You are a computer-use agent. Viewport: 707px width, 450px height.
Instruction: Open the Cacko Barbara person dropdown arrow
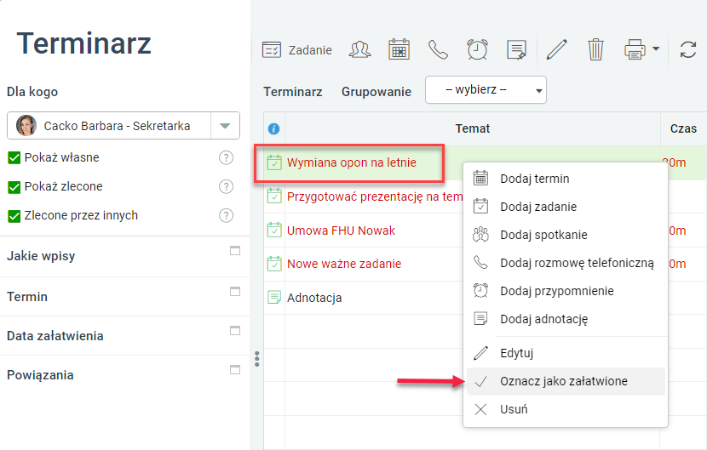tap(225, 126)
